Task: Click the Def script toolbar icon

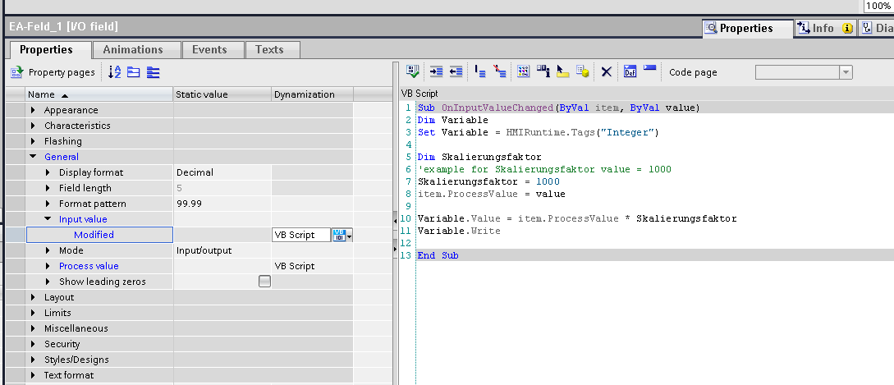Action: (x=630, y=72)
